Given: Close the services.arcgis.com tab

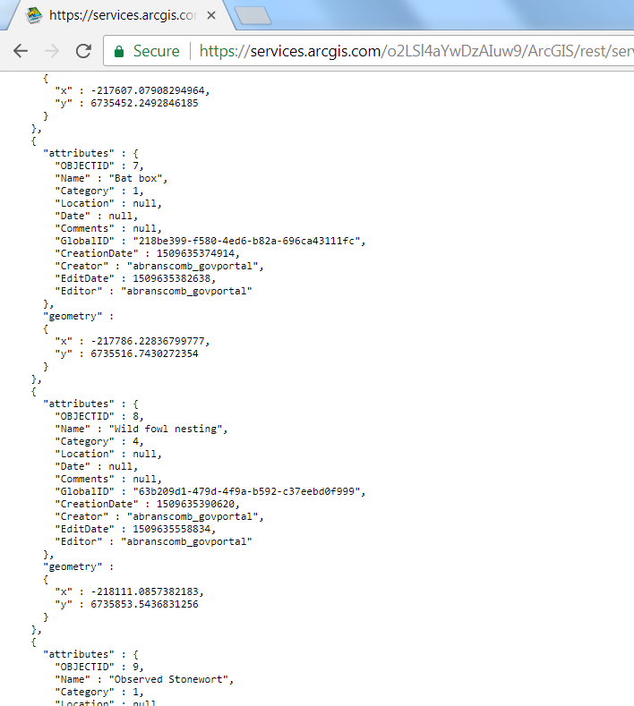Looking at the screenshot, I should 210,16.
